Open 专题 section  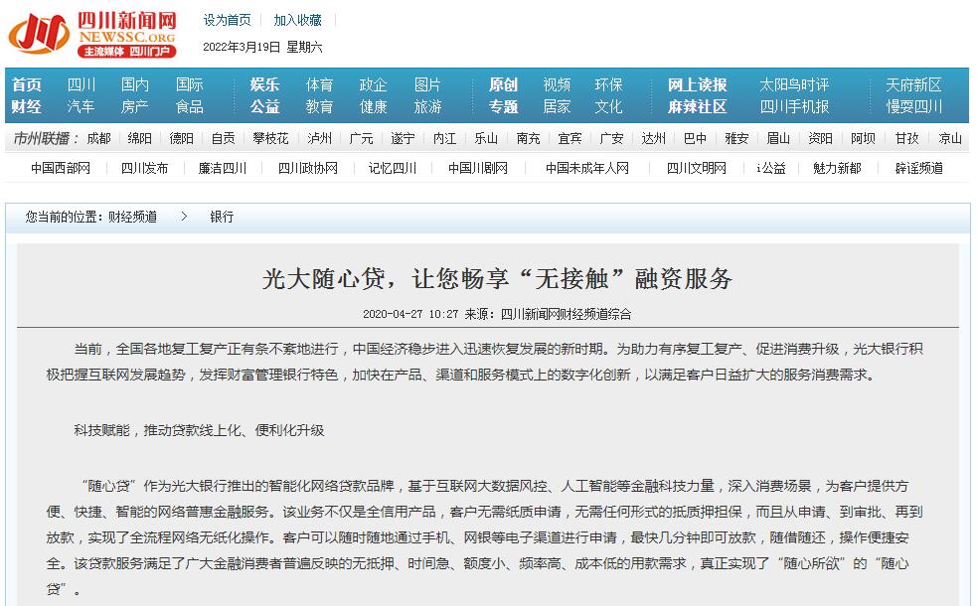504,107
